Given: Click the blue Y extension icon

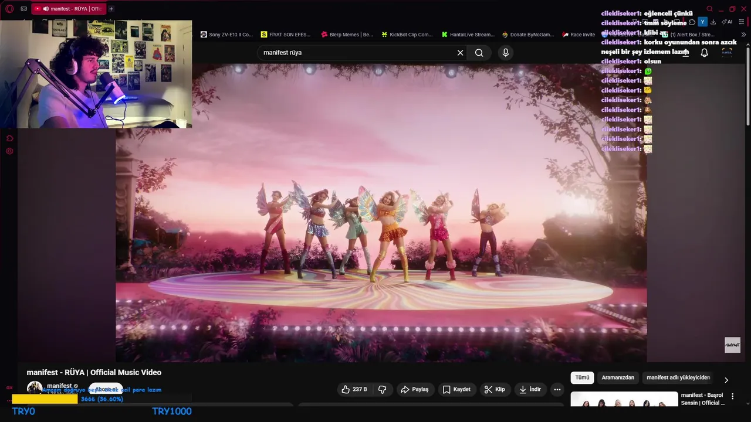Looking at the screenshot, I should [x=702, y=22].
